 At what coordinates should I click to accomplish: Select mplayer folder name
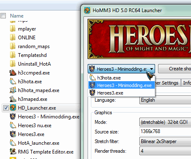[x=27, y=29]
